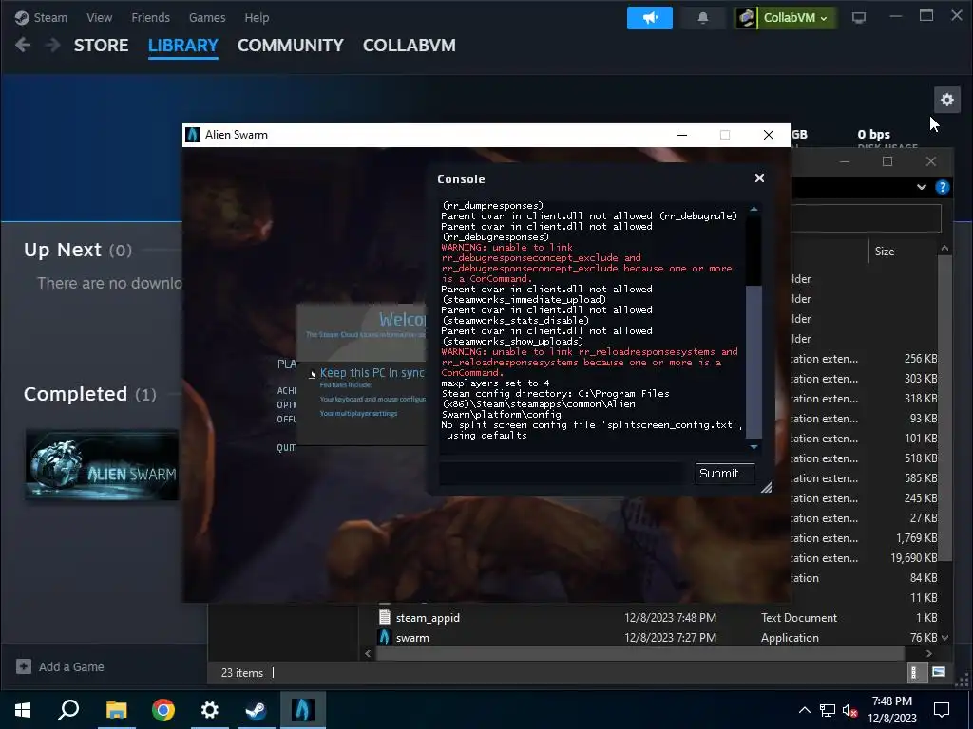Image resolution: width=973 pixels, height=729 pixels.
Task: Click the steam_appid text document icon
Action: (x=385, y=617)
